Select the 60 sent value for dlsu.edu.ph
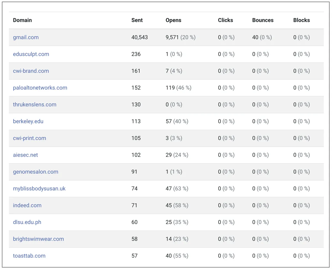Image resolution: width=332 pixels, height=270 pixels. (134, 222)
